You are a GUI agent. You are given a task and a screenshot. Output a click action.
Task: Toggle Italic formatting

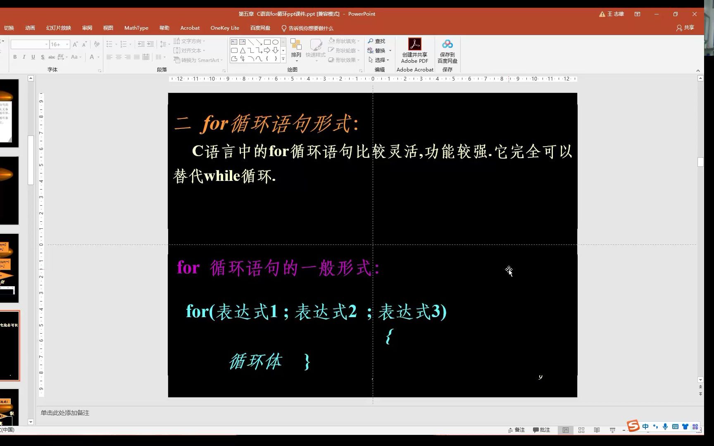click(x=24, y=57)
